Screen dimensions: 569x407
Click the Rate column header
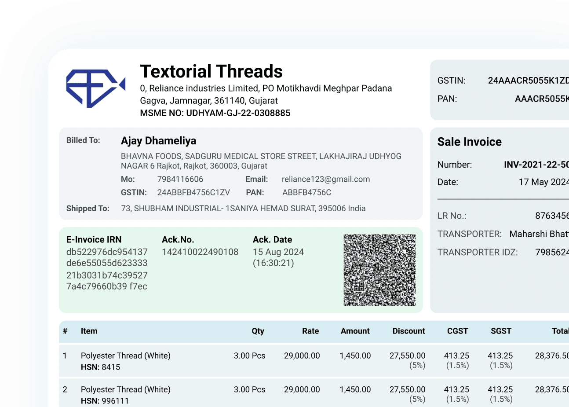tap(310, 331)
